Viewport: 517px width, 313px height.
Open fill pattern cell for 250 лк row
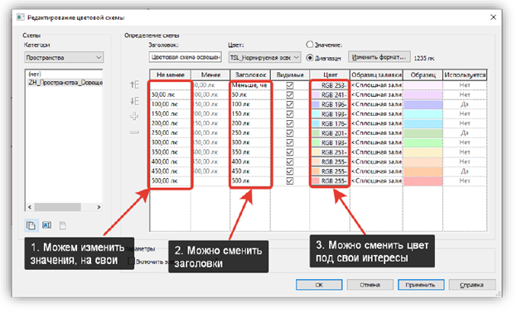(376, 133)
